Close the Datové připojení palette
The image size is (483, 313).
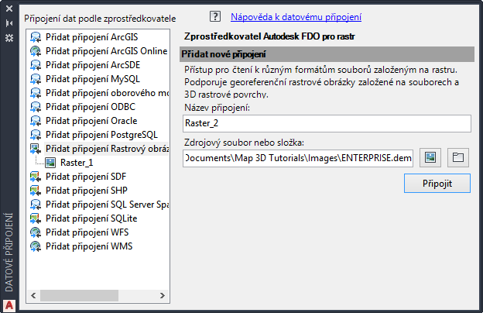coord(9,9)
